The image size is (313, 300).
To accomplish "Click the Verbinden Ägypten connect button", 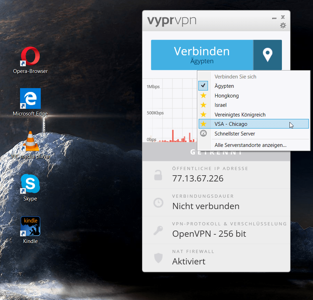I will click(x=202, y=55).
